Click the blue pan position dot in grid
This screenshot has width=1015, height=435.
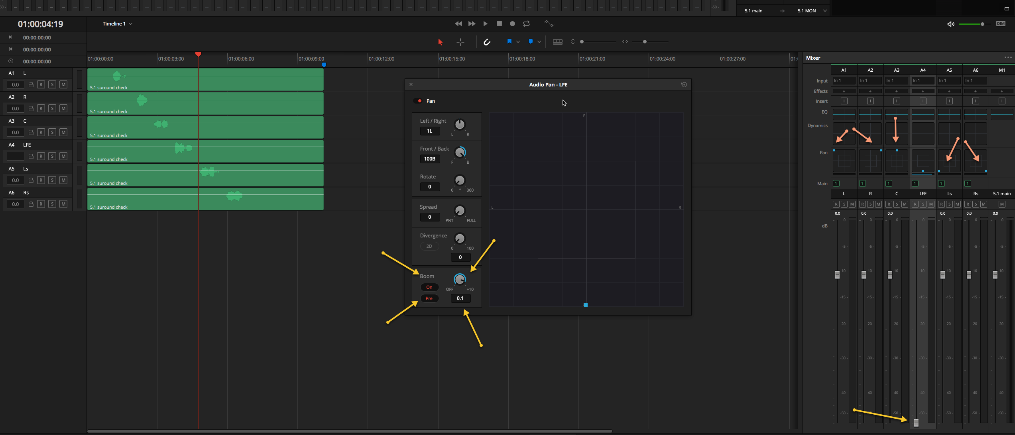pyautogui.click(x=586, y=305)
